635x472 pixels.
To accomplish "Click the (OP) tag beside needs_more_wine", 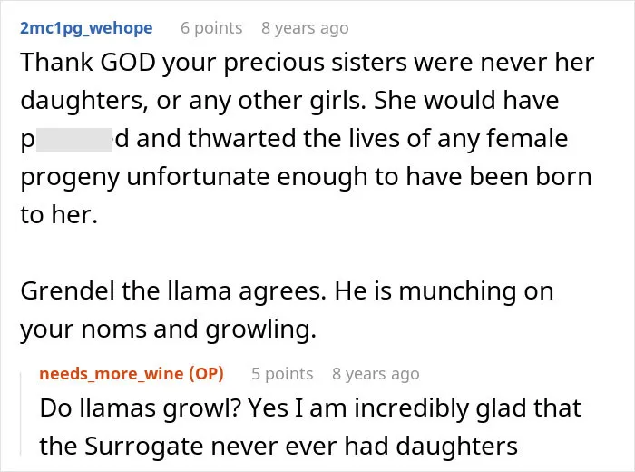I will point(207,374).
